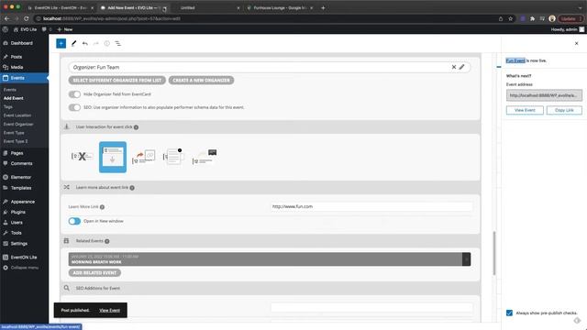This screenshot has height=330, width=587.
Task: Open help tooltip for user interaction
Action: (x=137, y=127)
